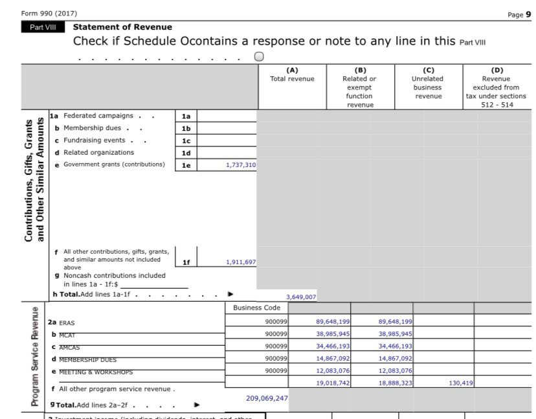Click the Page 9 indicator
536x419 pixels.
(519, 14)
